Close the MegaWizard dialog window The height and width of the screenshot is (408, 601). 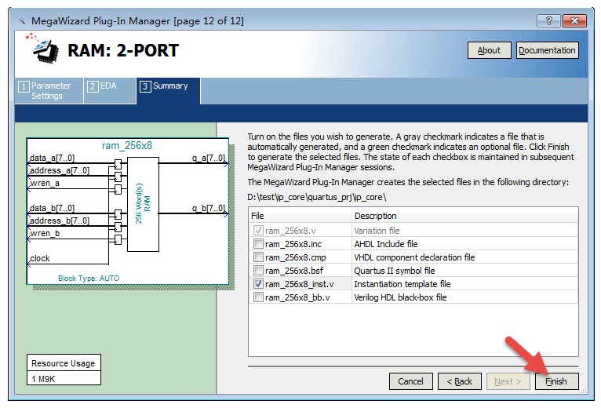tap(574, 20)
